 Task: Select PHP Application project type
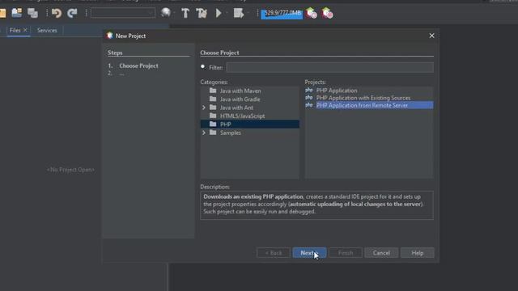tap(337, 91)
